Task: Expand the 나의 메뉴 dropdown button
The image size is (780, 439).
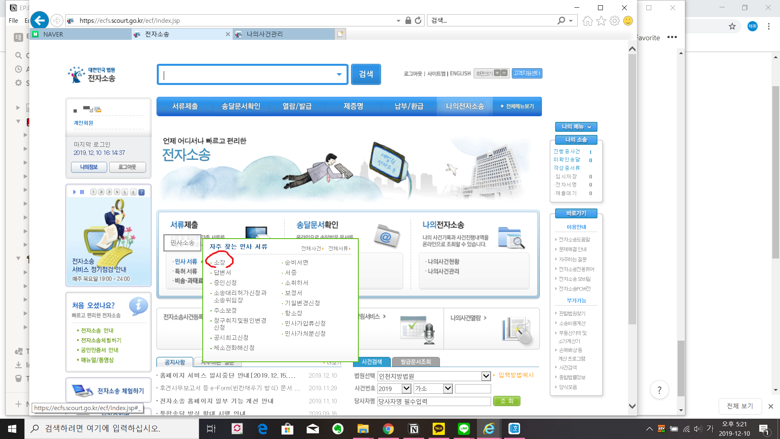Action: pos(576,127)
